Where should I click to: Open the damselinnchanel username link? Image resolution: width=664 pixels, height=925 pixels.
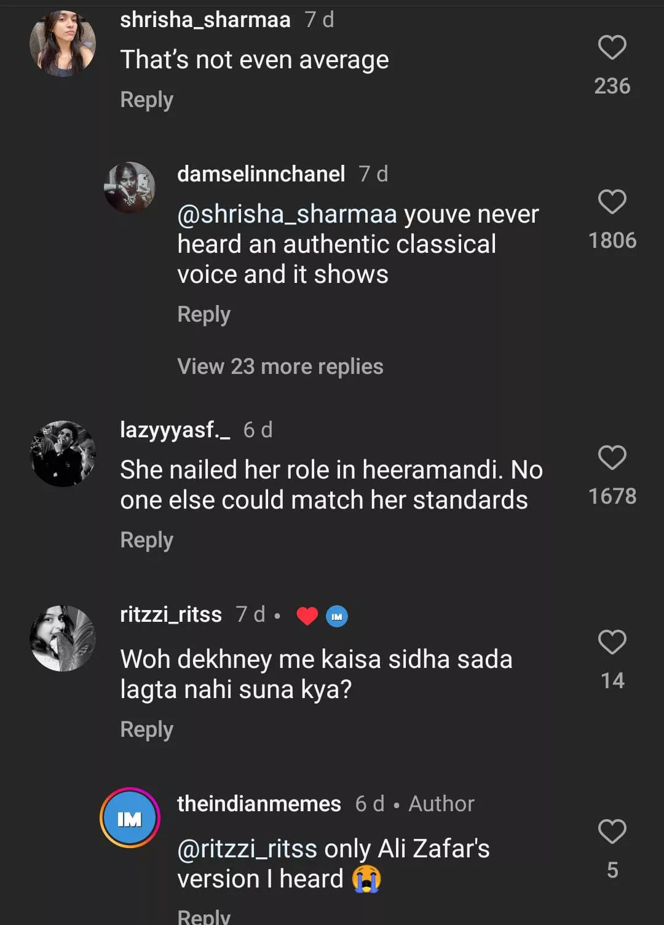[261, 174]
